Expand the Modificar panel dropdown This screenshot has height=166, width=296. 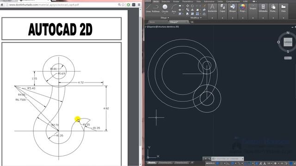196,18
